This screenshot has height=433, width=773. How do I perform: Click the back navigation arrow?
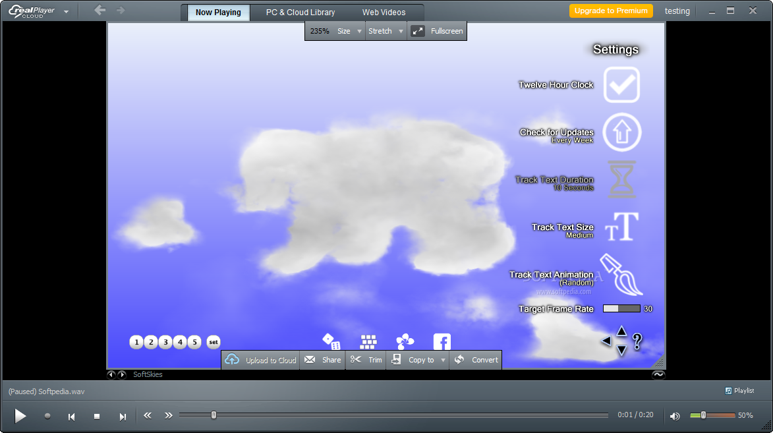pyautogui.click(x=100, y=10)
